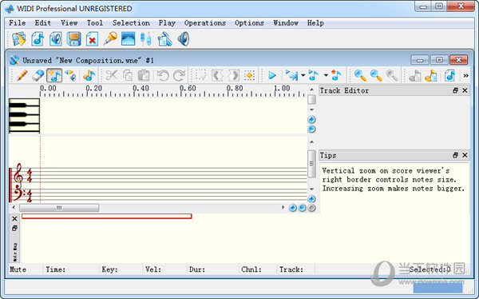This screenshot has width=479, height=299.
Task: Float the Tips panel
Action: pos(455,155)
